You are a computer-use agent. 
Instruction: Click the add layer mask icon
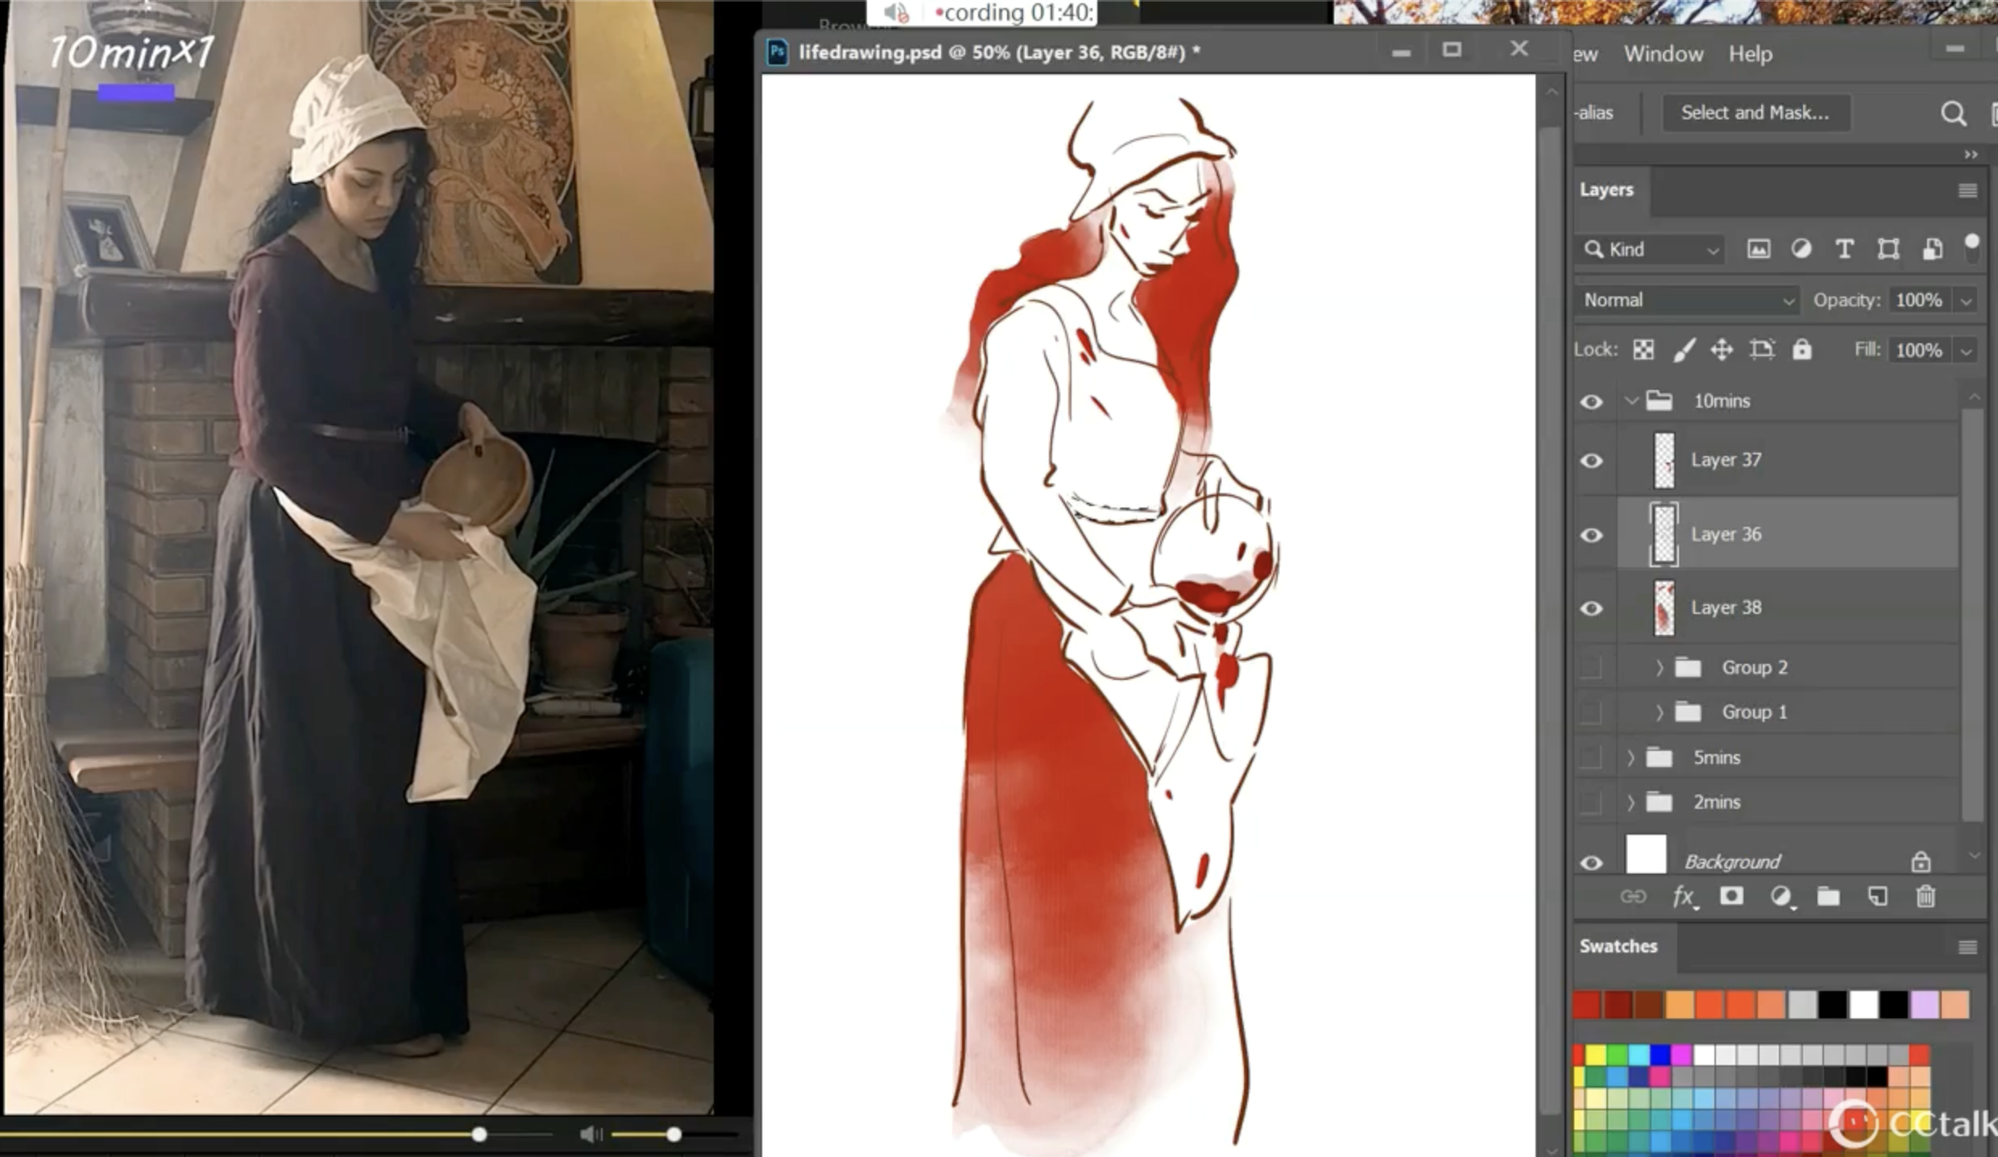[x=1731, y=897]
